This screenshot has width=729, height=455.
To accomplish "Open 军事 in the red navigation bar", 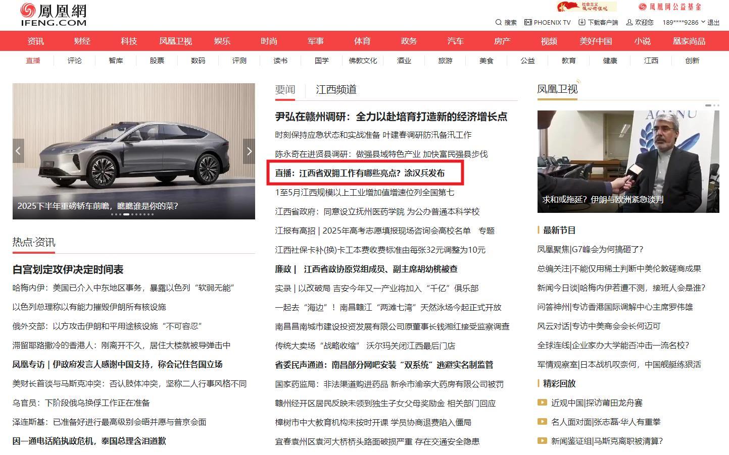I will tap(316, 41).
